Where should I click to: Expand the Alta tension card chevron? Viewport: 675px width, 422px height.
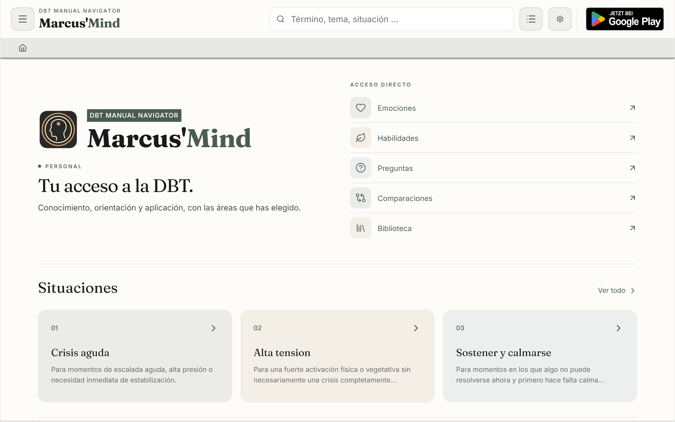416,328
